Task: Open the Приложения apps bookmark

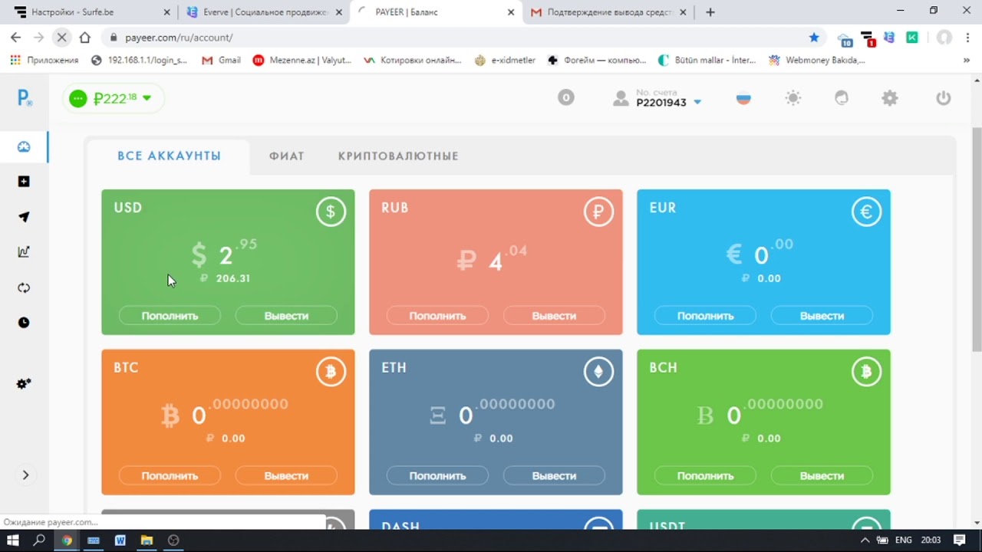Action: coord(45,60)
